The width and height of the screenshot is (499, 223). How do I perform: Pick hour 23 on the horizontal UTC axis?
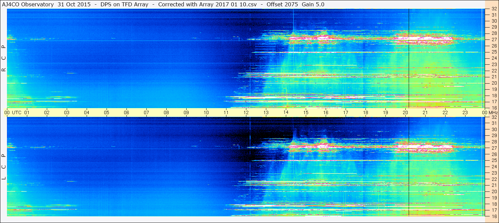tap(465, 112)
